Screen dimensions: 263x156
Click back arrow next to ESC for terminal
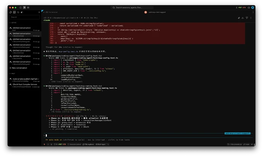pos(44,12)
